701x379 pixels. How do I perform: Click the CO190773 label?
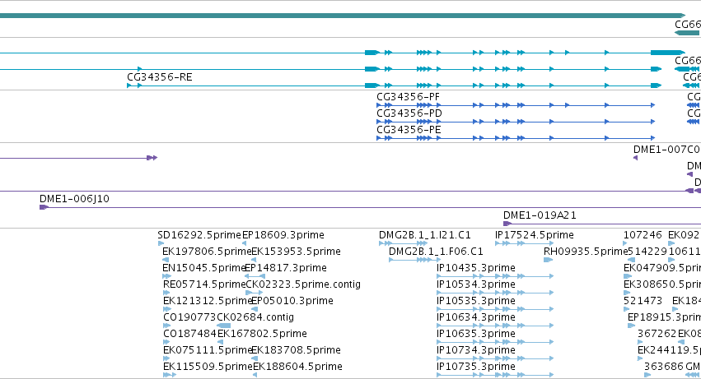(x=189, y=318)
